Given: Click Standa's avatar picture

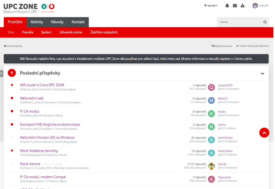Looking at the screenshot, I should click(211, 166).
